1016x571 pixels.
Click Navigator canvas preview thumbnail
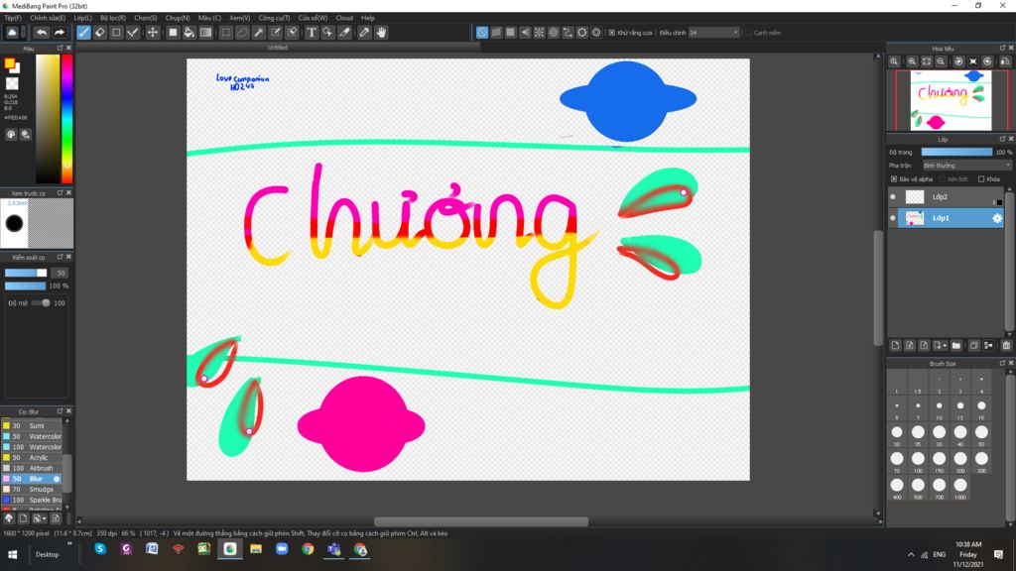tap(951, 100)
